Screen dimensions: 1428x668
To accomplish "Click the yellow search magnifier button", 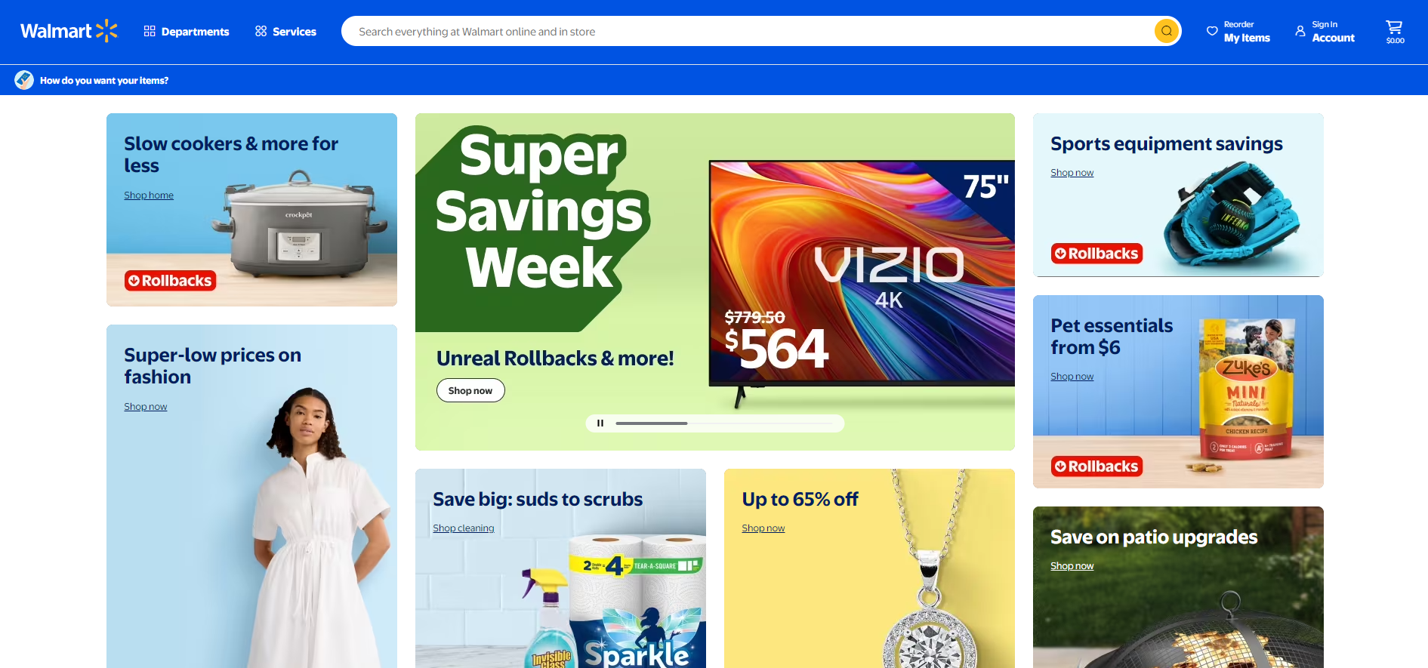I will click(x=1167, y=31).
